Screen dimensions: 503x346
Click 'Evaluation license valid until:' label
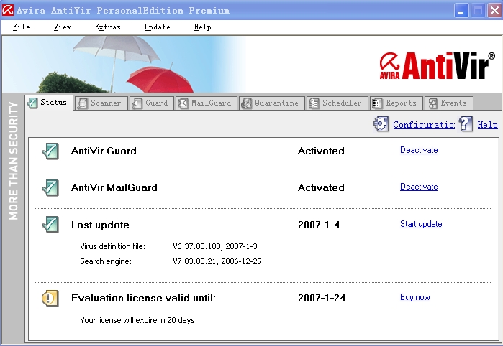143,299
